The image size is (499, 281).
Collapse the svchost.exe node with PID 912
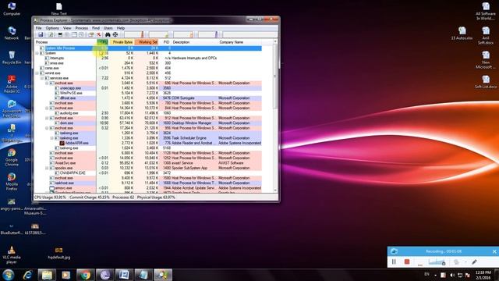47,118
